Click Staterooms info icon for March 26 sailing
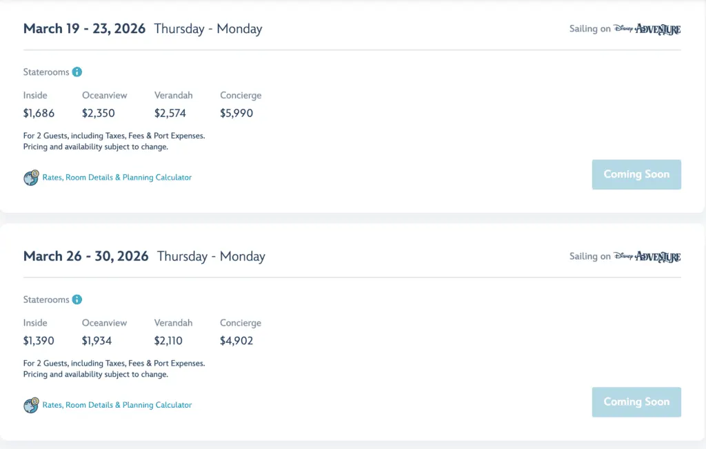706x449 pixels. [x=77, y=300]
